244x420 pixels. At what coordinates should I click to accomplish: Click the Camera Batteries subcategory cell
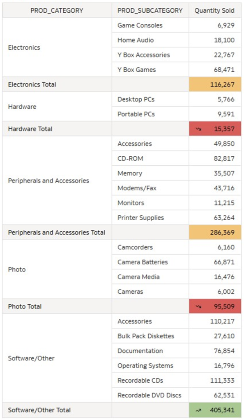(x=150, y=262)
